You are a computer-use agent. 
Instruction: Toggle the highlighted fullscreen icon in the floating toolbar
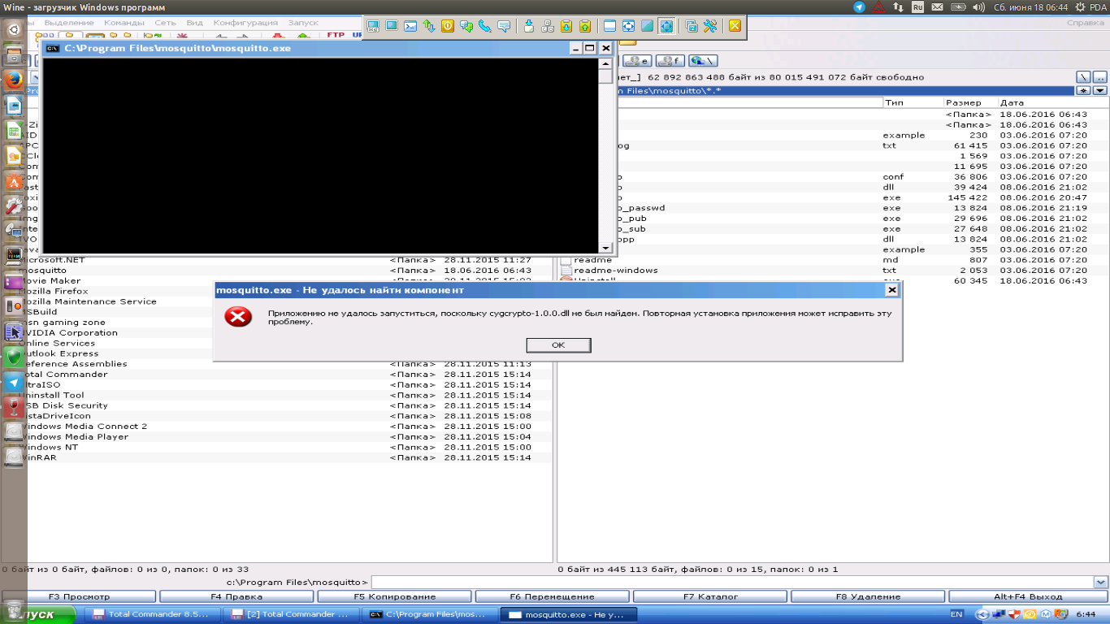point(666,26)
